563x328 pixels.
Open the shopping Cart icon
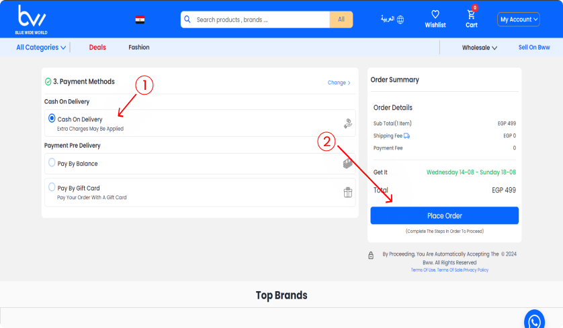(x=471, y=14)
